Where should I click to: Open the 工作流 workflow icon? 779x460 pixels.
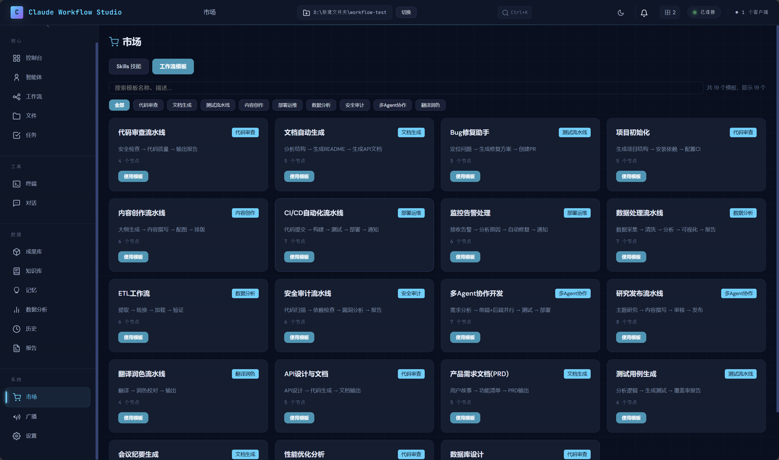tap(16, 97)
